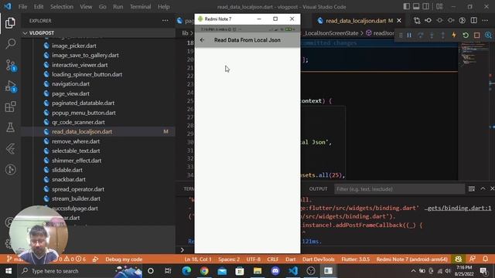Open notifications bell in status bar
This screenshot has width=495, height=278.
(485, 259)
